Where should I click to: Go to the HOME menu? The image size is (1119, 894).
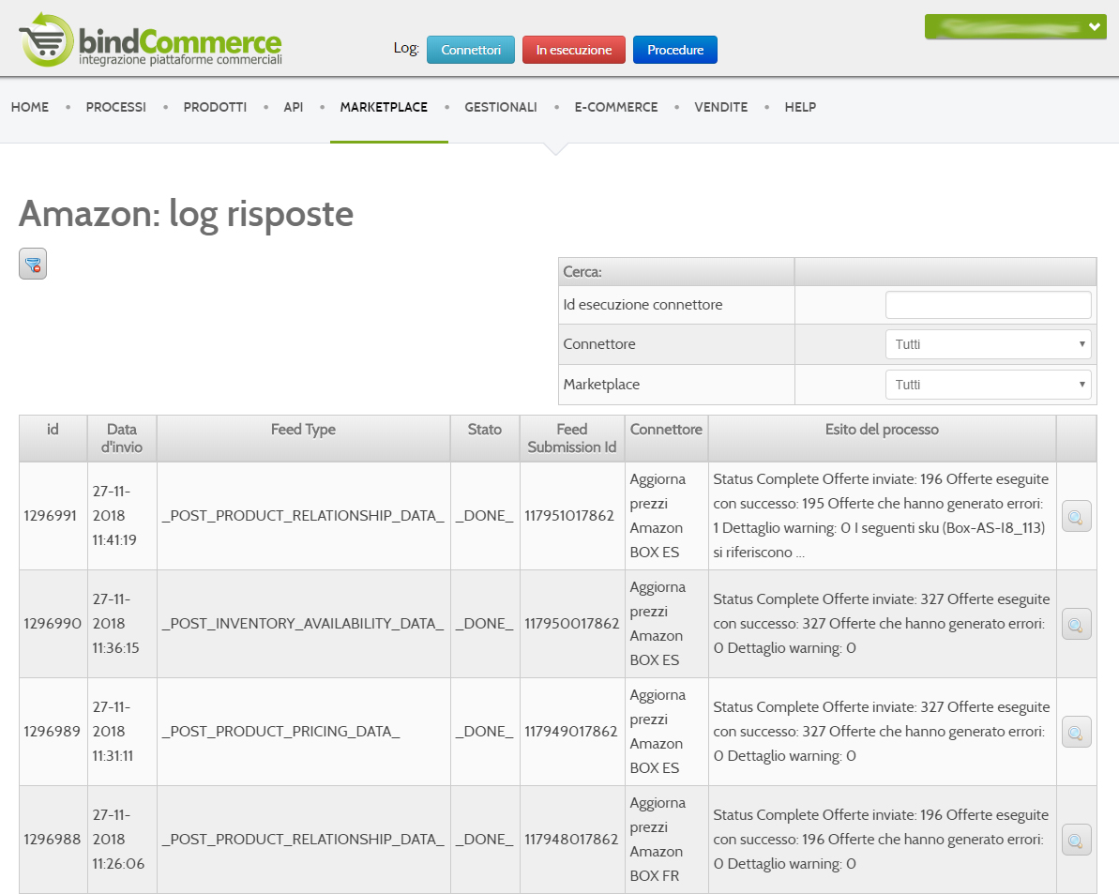30,107
